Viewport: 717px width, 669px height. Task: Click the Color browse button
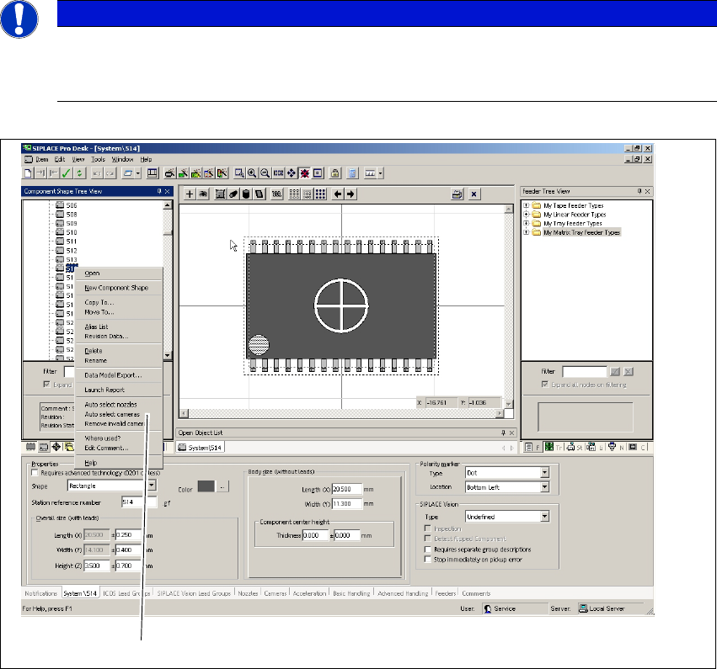[222, 486]
